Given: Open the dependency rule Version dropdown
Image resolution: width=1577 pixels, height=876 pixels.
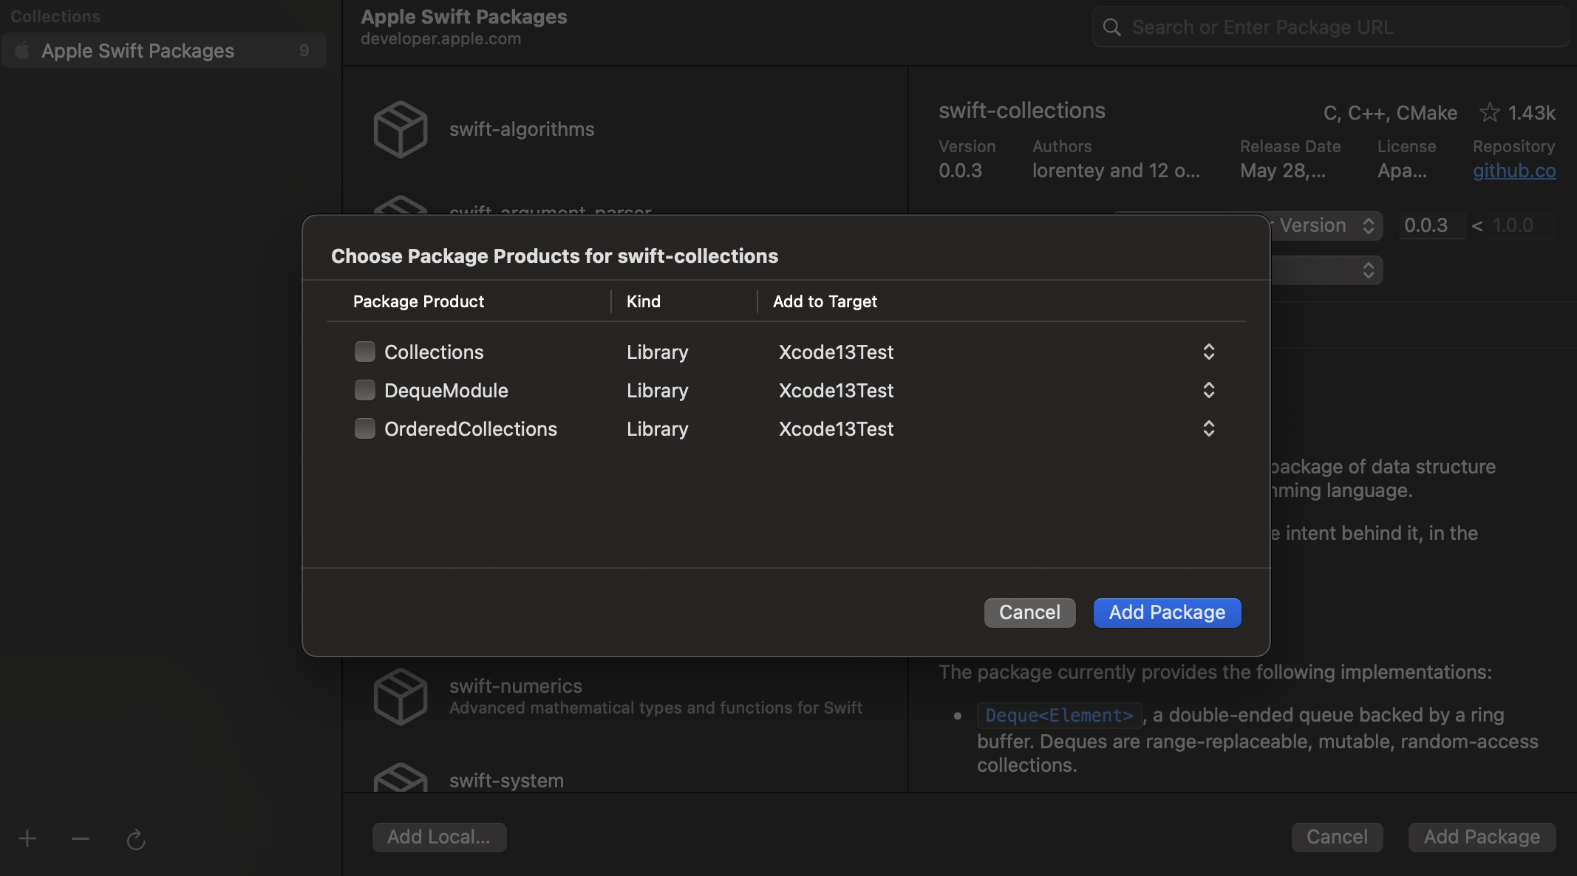Looking at the screenshot, I should coord(1326,225).
